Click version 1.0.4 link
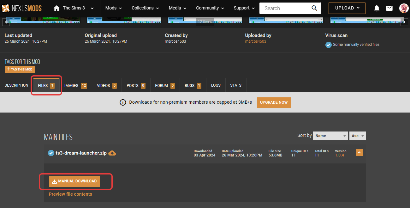 (340, 155)
